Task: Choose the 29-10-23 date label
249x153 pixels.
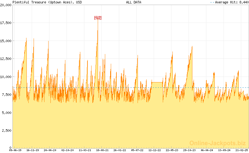Action: pos(190,150)
